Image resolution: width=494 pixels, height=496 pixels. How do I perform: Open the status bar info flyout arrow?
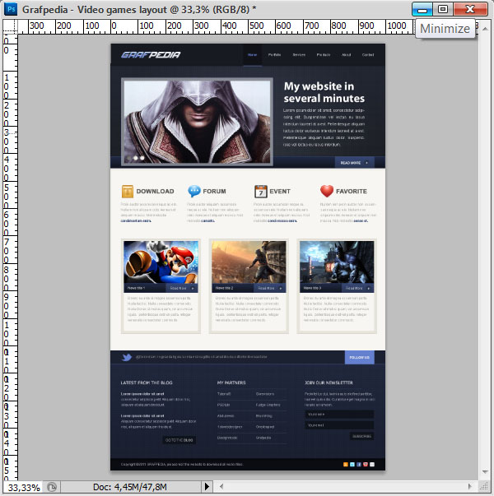(x=207, y=486)
